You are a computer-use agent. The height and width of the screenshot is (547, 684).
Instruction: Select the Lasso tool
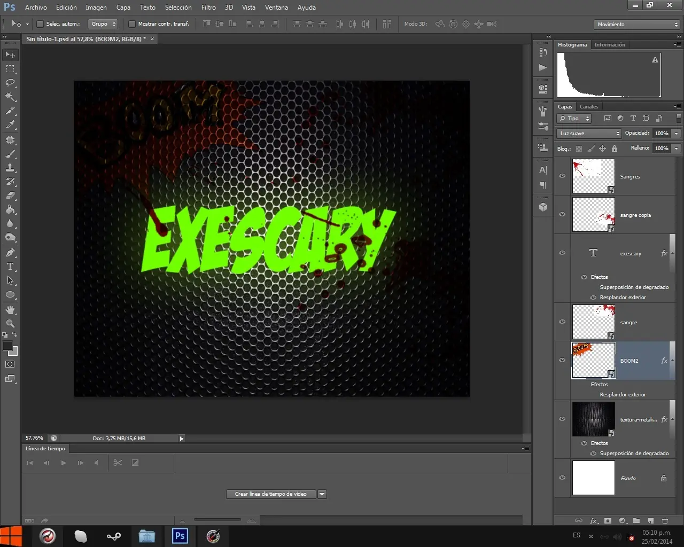(x=10, y=83)
